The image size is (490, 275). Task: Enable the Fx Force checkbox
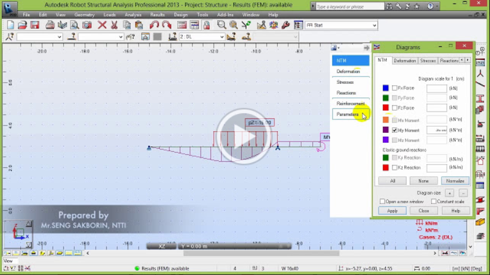(395, 88)
